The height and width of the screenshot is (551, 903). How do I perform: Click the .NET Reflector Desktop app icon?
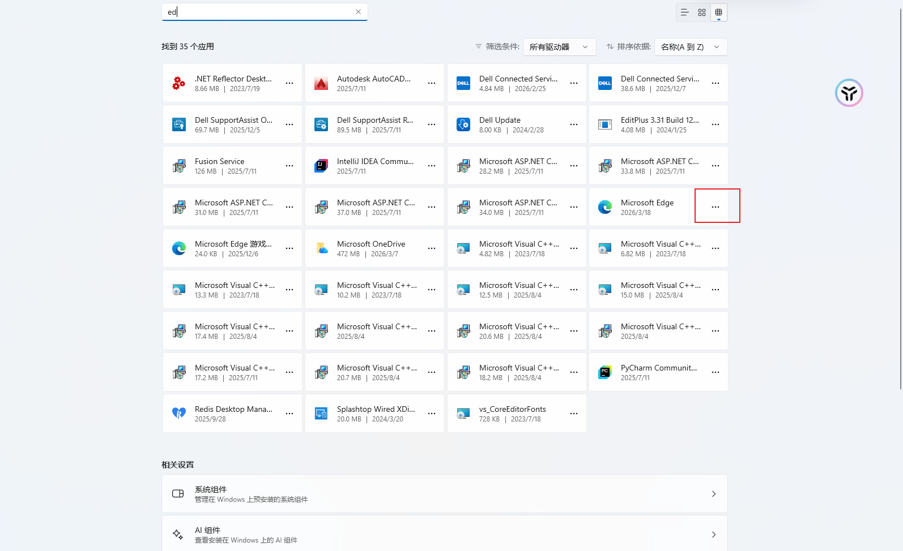pyautogui.click(x=179, y=83)
